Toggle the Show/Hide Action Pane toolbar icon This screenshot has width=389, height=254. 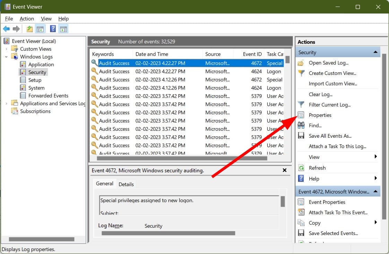click(x=63, y=29)
